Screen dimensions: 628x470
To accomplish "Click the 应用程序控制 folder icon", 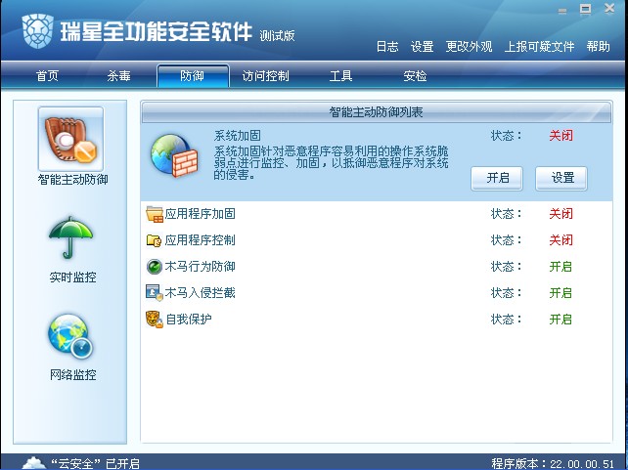I will [x=154, y=240].
